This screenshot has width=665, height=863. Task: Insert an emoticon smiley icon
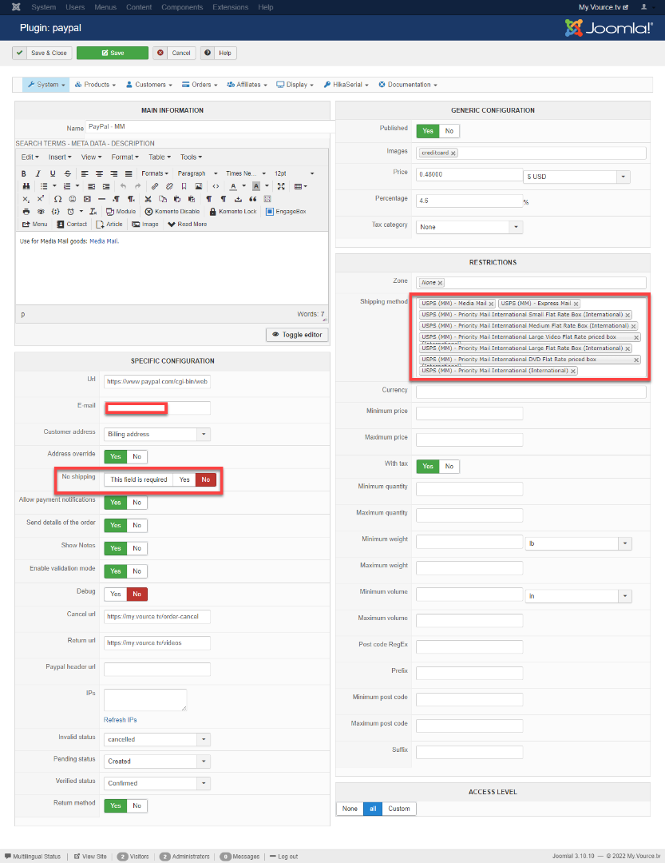[72, 199]
